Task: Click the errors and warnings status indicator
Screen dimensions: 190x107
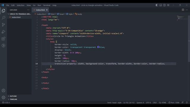Action: (x=6, y=103)
